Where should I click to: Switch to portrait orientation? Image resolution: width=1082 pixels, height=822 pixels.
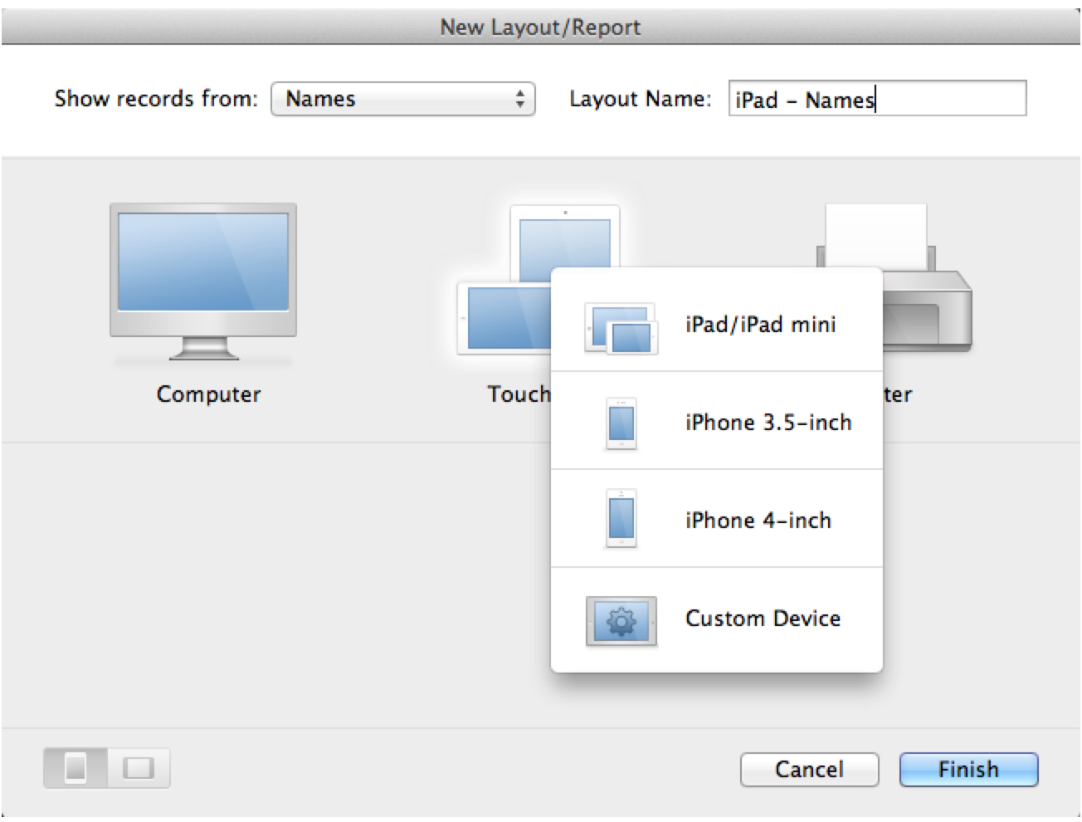(76, 768)
